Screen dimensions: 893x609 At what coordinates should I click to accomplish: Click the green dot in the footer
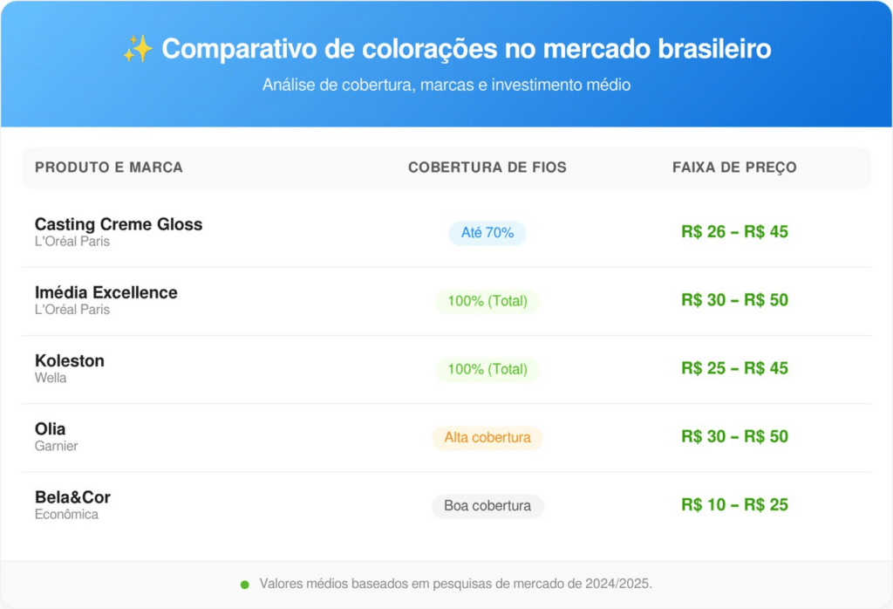[x=245, y=585]
